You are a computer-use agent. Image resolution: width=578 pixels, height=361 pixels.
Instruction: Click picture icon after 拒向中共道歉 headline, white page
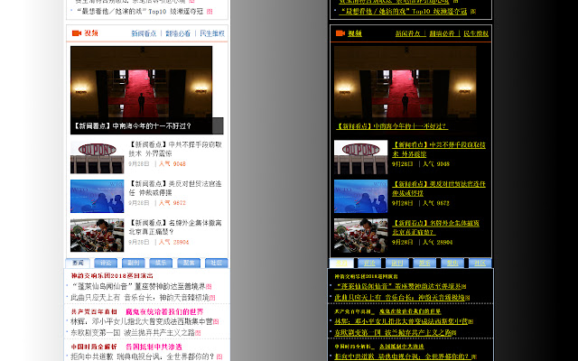tap(219, 357)
